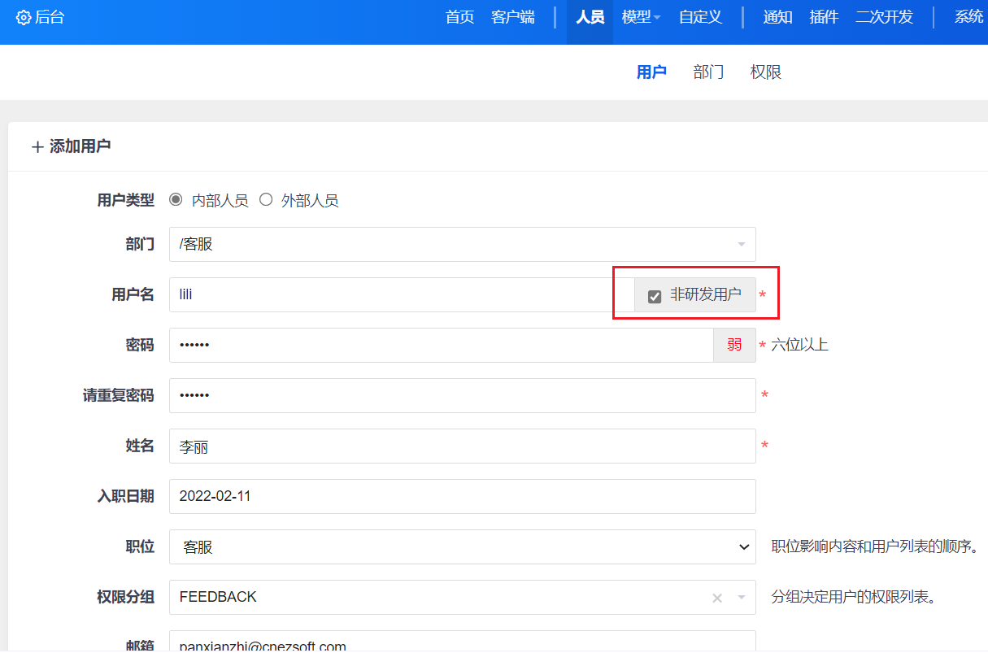Image resolution: width=988 pixels, height=653 pixels.
Task: Click the gear icon beside 后台
Action: [x=24, y=18]
